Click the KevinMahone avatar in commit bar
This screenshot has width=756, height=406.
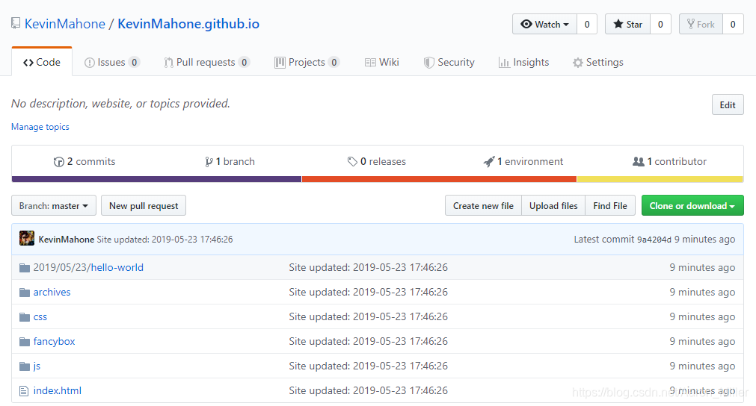coord(27,239)
